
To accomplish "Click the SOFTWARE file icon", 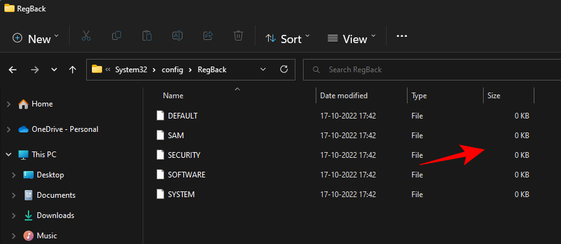I will click(160, 175).
